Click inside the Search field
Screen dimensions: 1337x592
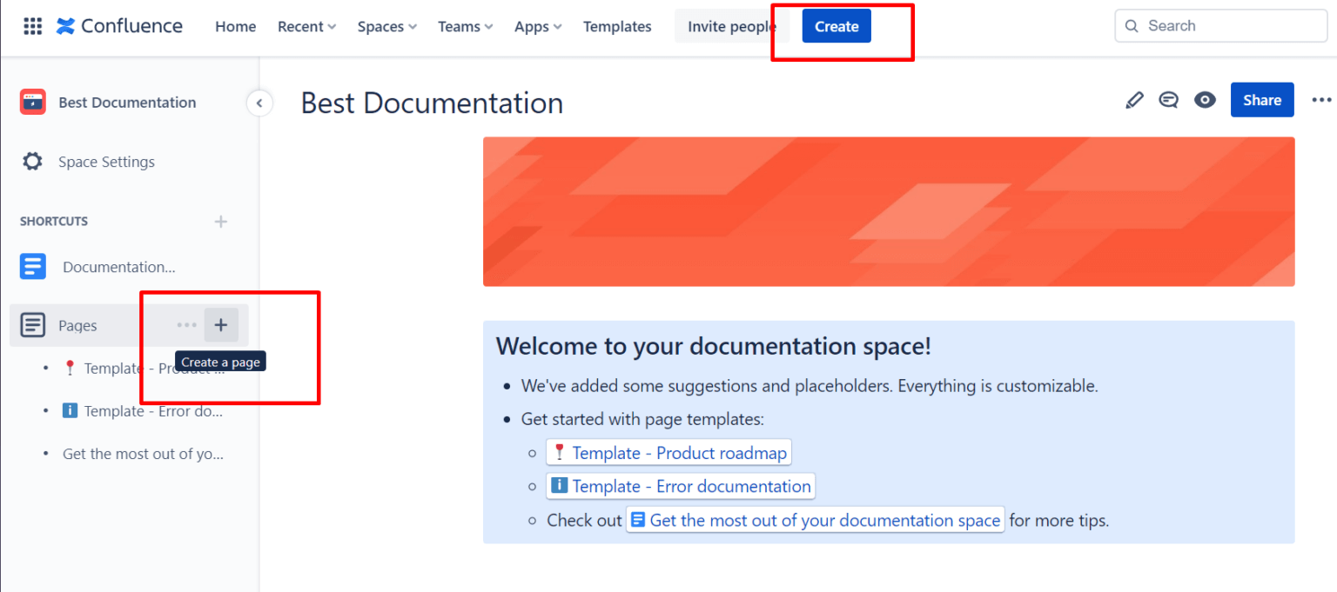click(1219, 25)
